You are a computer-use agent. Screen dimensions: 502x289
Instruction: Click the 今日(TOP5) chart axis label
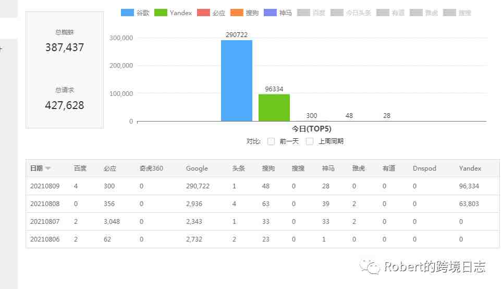(x=312, y=129)
